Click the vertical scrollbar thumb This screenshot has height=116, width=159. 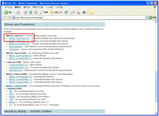pyautogui.click(x=156, y=87)
